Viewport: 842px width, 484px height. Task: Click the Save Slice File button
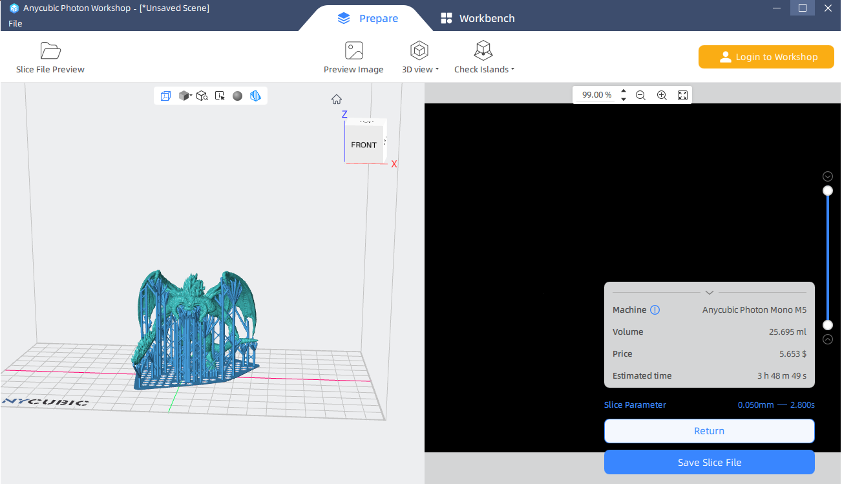click(x=709, y=463)
